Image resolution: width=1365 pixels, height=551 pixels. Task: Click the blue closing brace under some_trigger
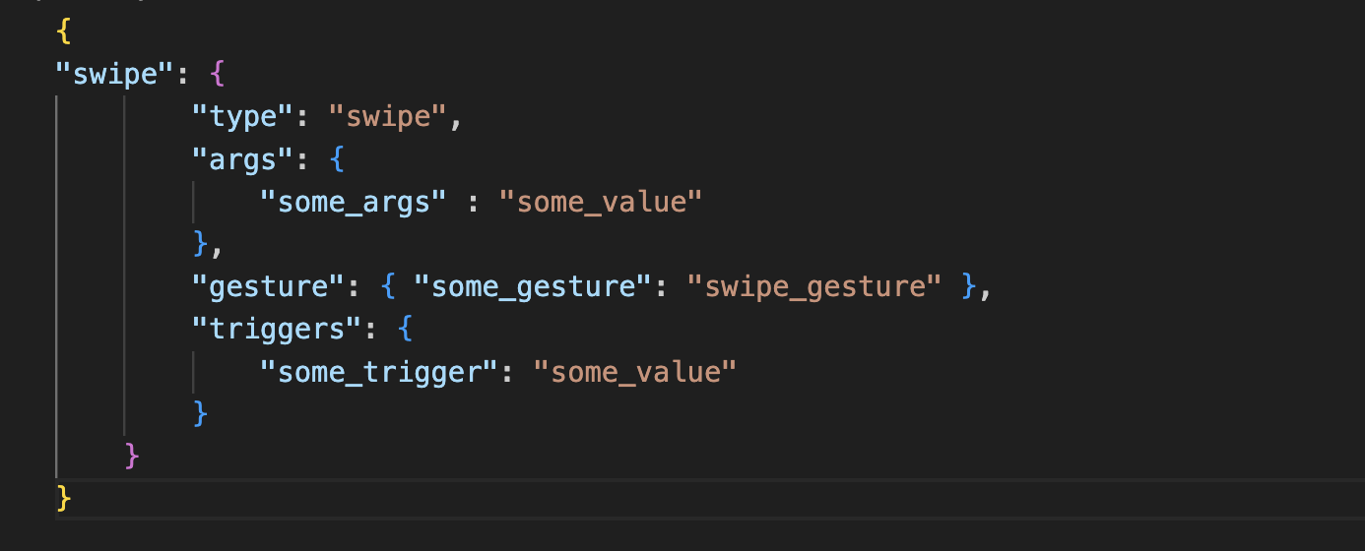tap(201, 413)
